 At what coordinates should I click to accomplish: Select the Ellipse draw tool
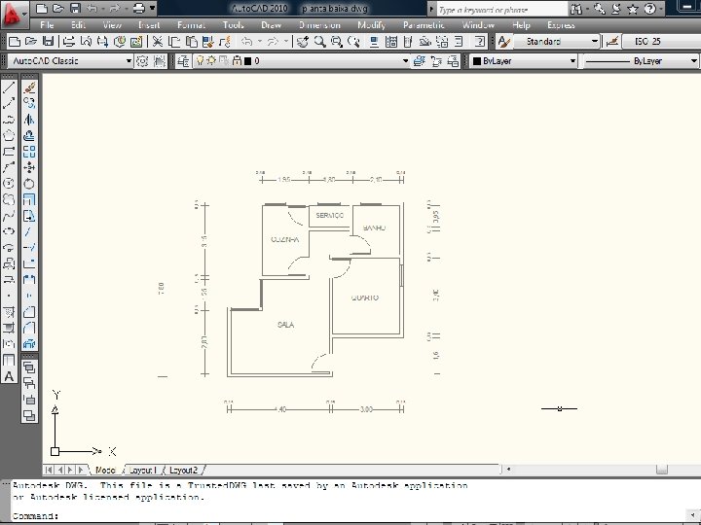(x=9, y=231)
